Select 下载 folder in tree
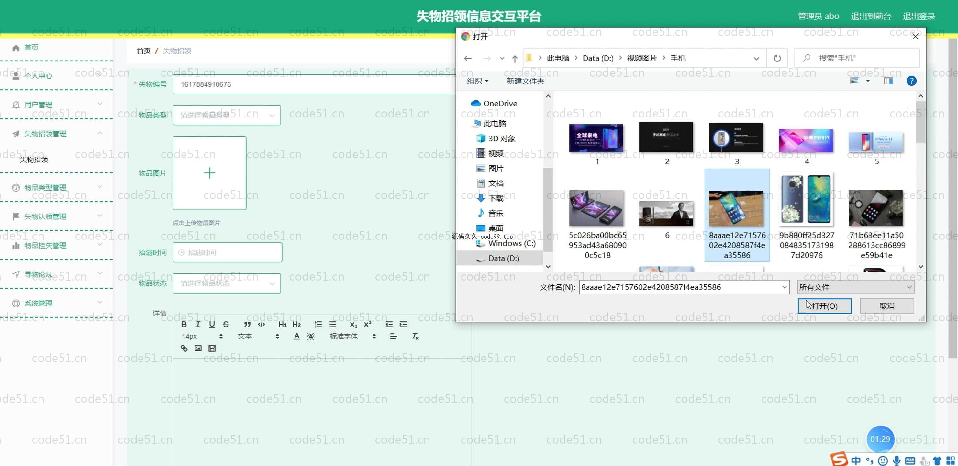Viewport: 958px width, 466px height. click(x=496, y=198)
